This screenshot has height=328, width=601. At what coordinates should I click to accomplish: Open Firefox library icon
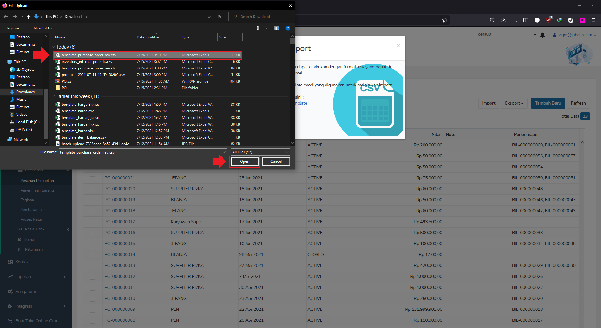[515, 20]
